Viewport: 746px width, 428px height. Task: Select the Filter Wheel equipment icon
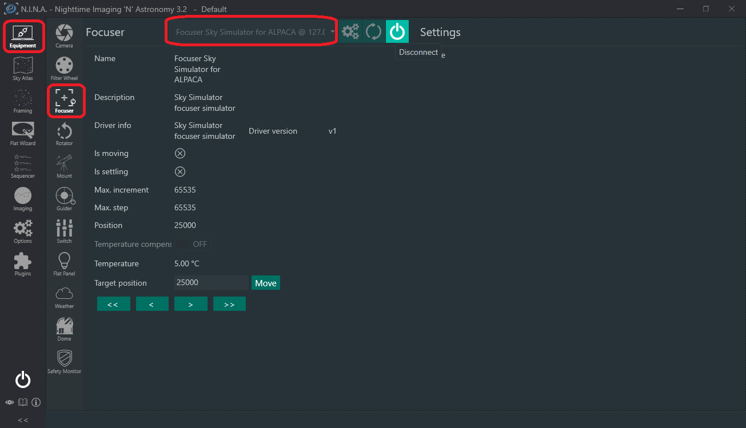tap(64, 68)
